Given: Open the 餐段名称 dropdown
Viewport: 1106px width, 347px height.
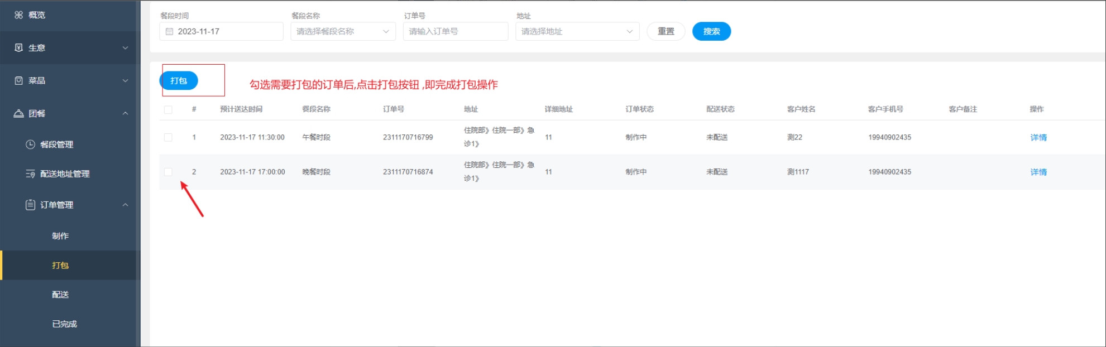Looking at the screenshot, I should click(343, 32).
